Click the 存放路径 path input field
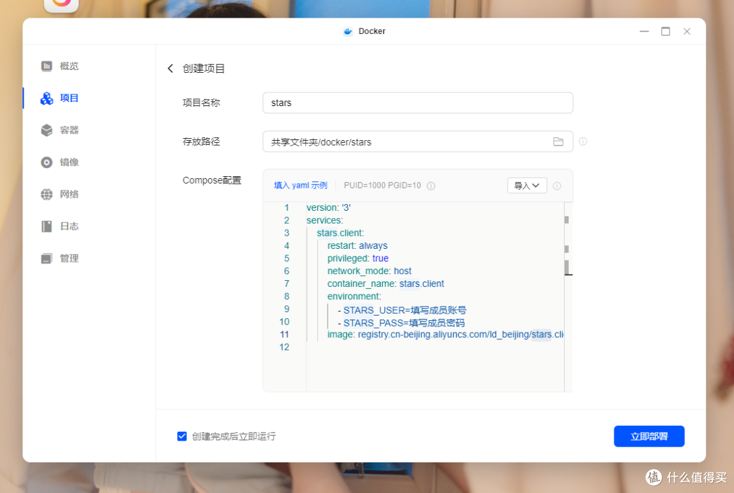 tap(417, 141)
